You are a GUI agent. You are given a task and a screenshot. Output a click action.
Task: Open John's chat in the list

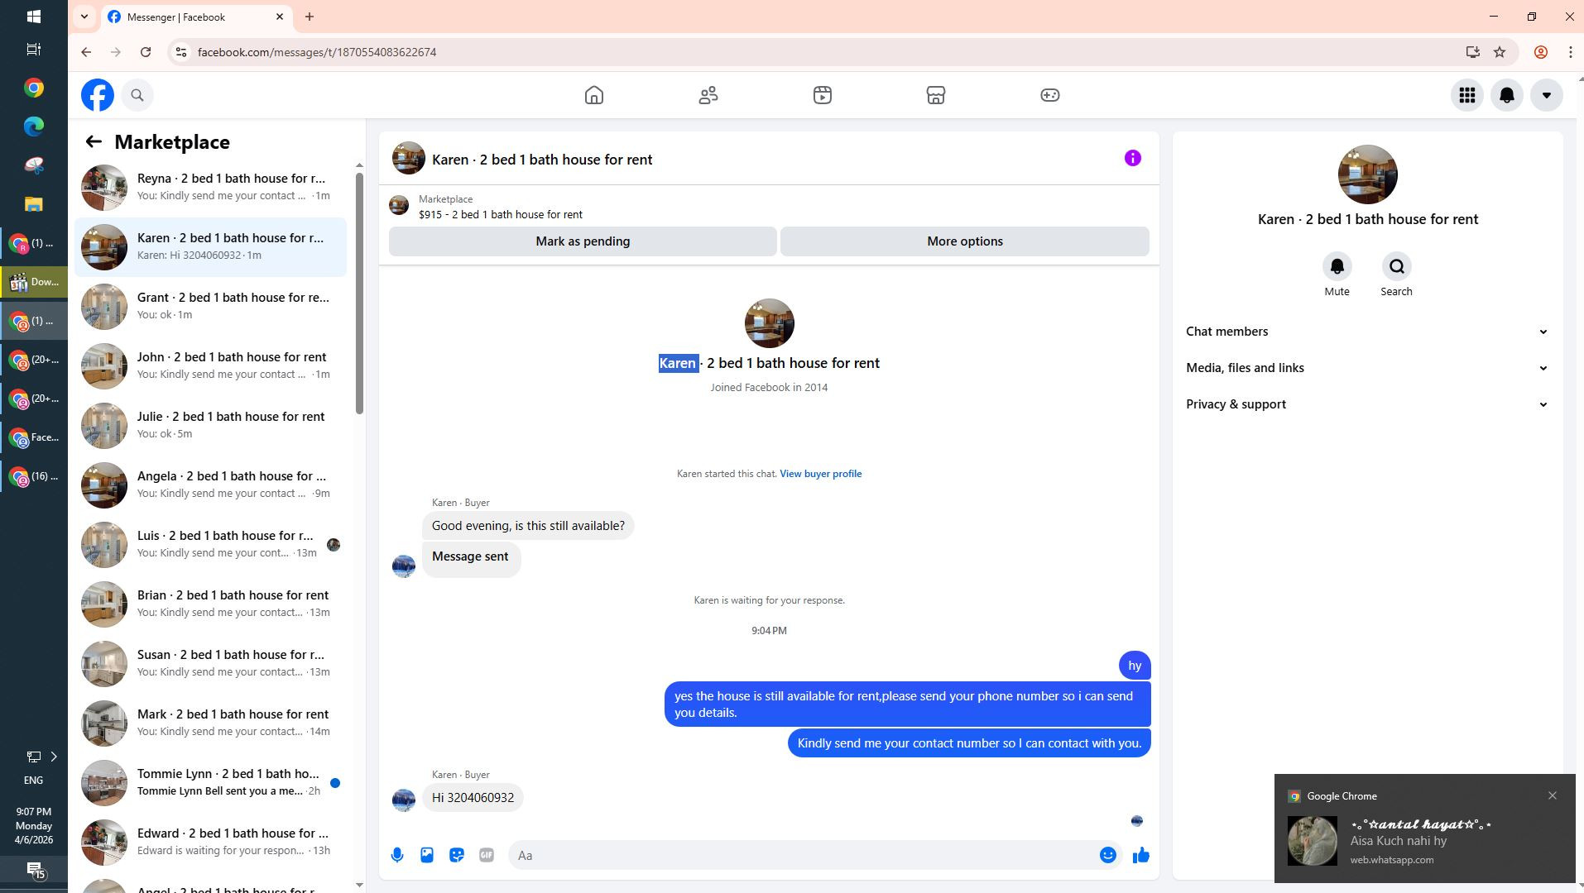[211, 365]
